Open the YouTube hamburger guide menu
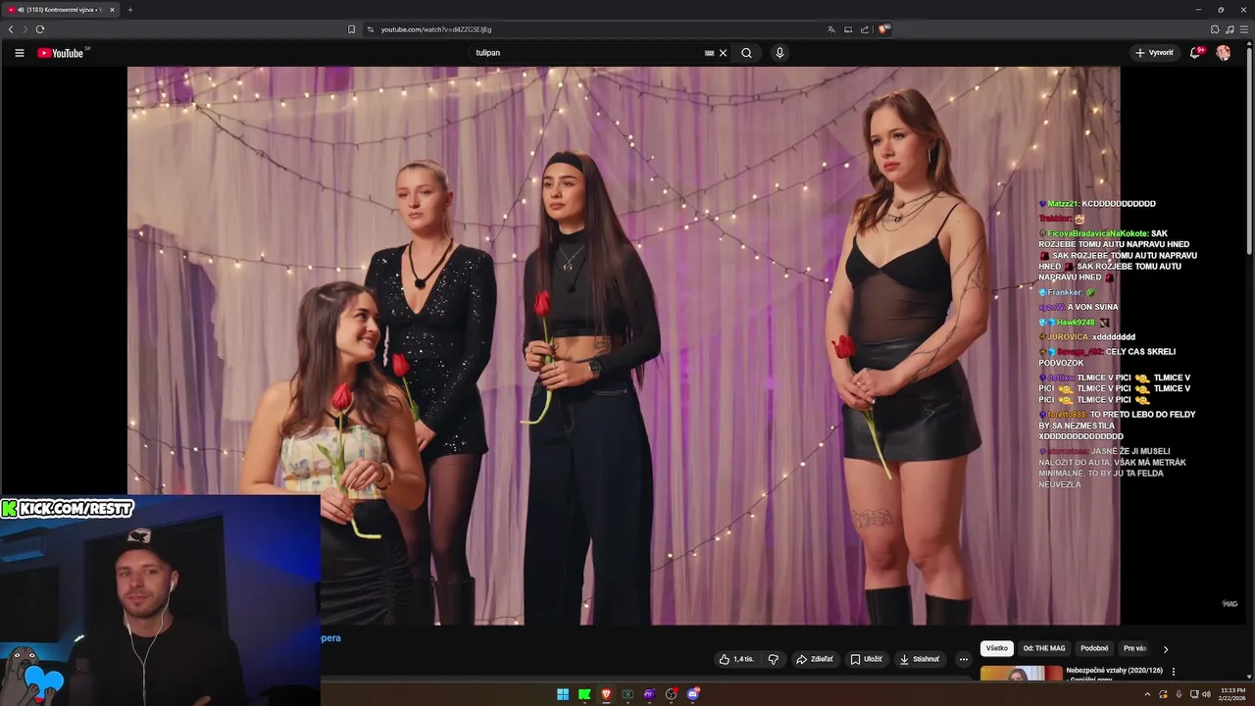The width and height of the screenshot is (1255, 706). click(19, 53)
